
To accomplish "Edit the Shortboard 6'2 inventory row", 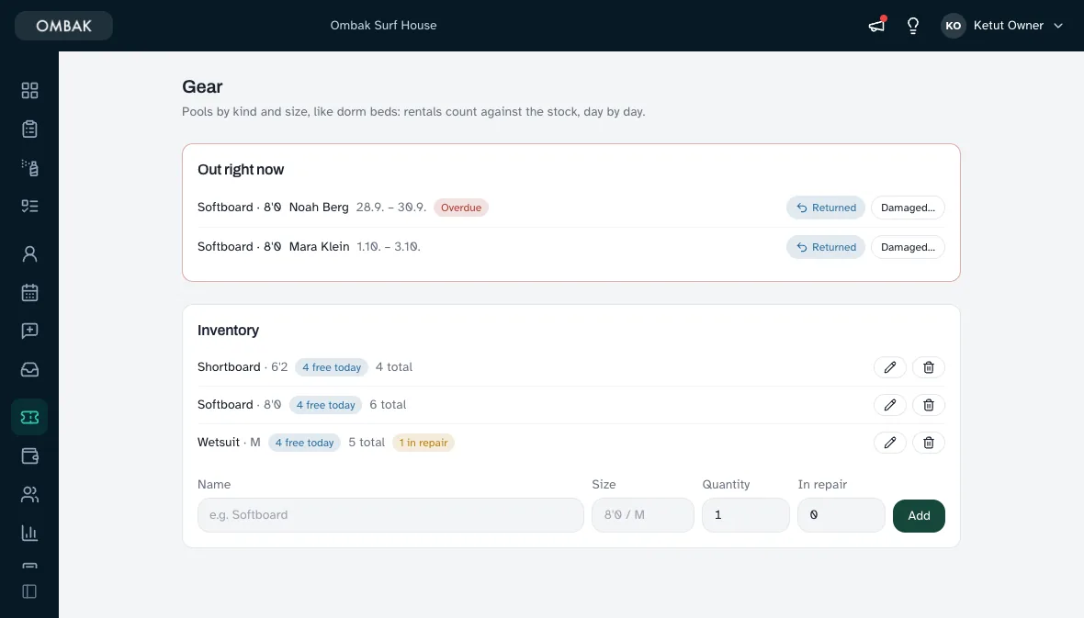I will coord(890,367).
